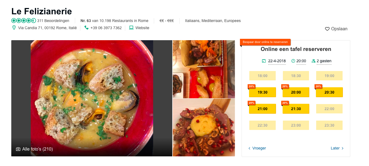Viewport: 369px width, 166px height.
Task: Click the green phone icon
Action: click(86, 28)
